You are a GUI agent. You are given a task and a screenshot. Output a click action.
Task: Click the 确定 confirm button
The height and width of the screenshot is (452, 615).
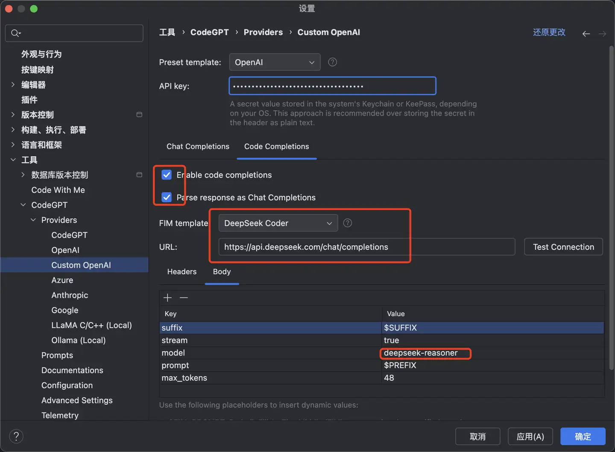coord(583,436)
